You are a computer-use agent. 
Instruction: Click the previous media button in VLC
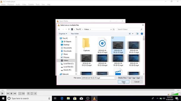click(8, 93)
